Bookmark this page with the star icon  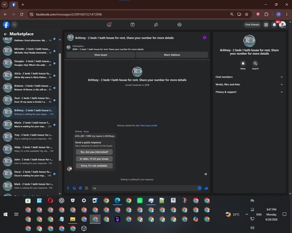pyautogui.click(x=246, y=15)
